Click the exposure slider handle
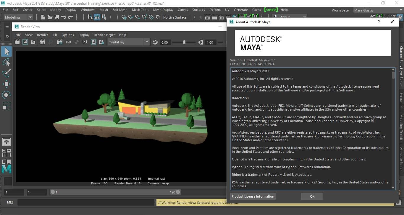The height and width of the screenshot is (215, 404). [184, 42]
